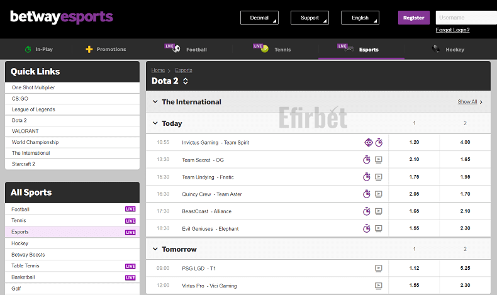This screenshot has width=497, height=295.
Task: Click the Promotions plus icon
Action: coord(89,49)
